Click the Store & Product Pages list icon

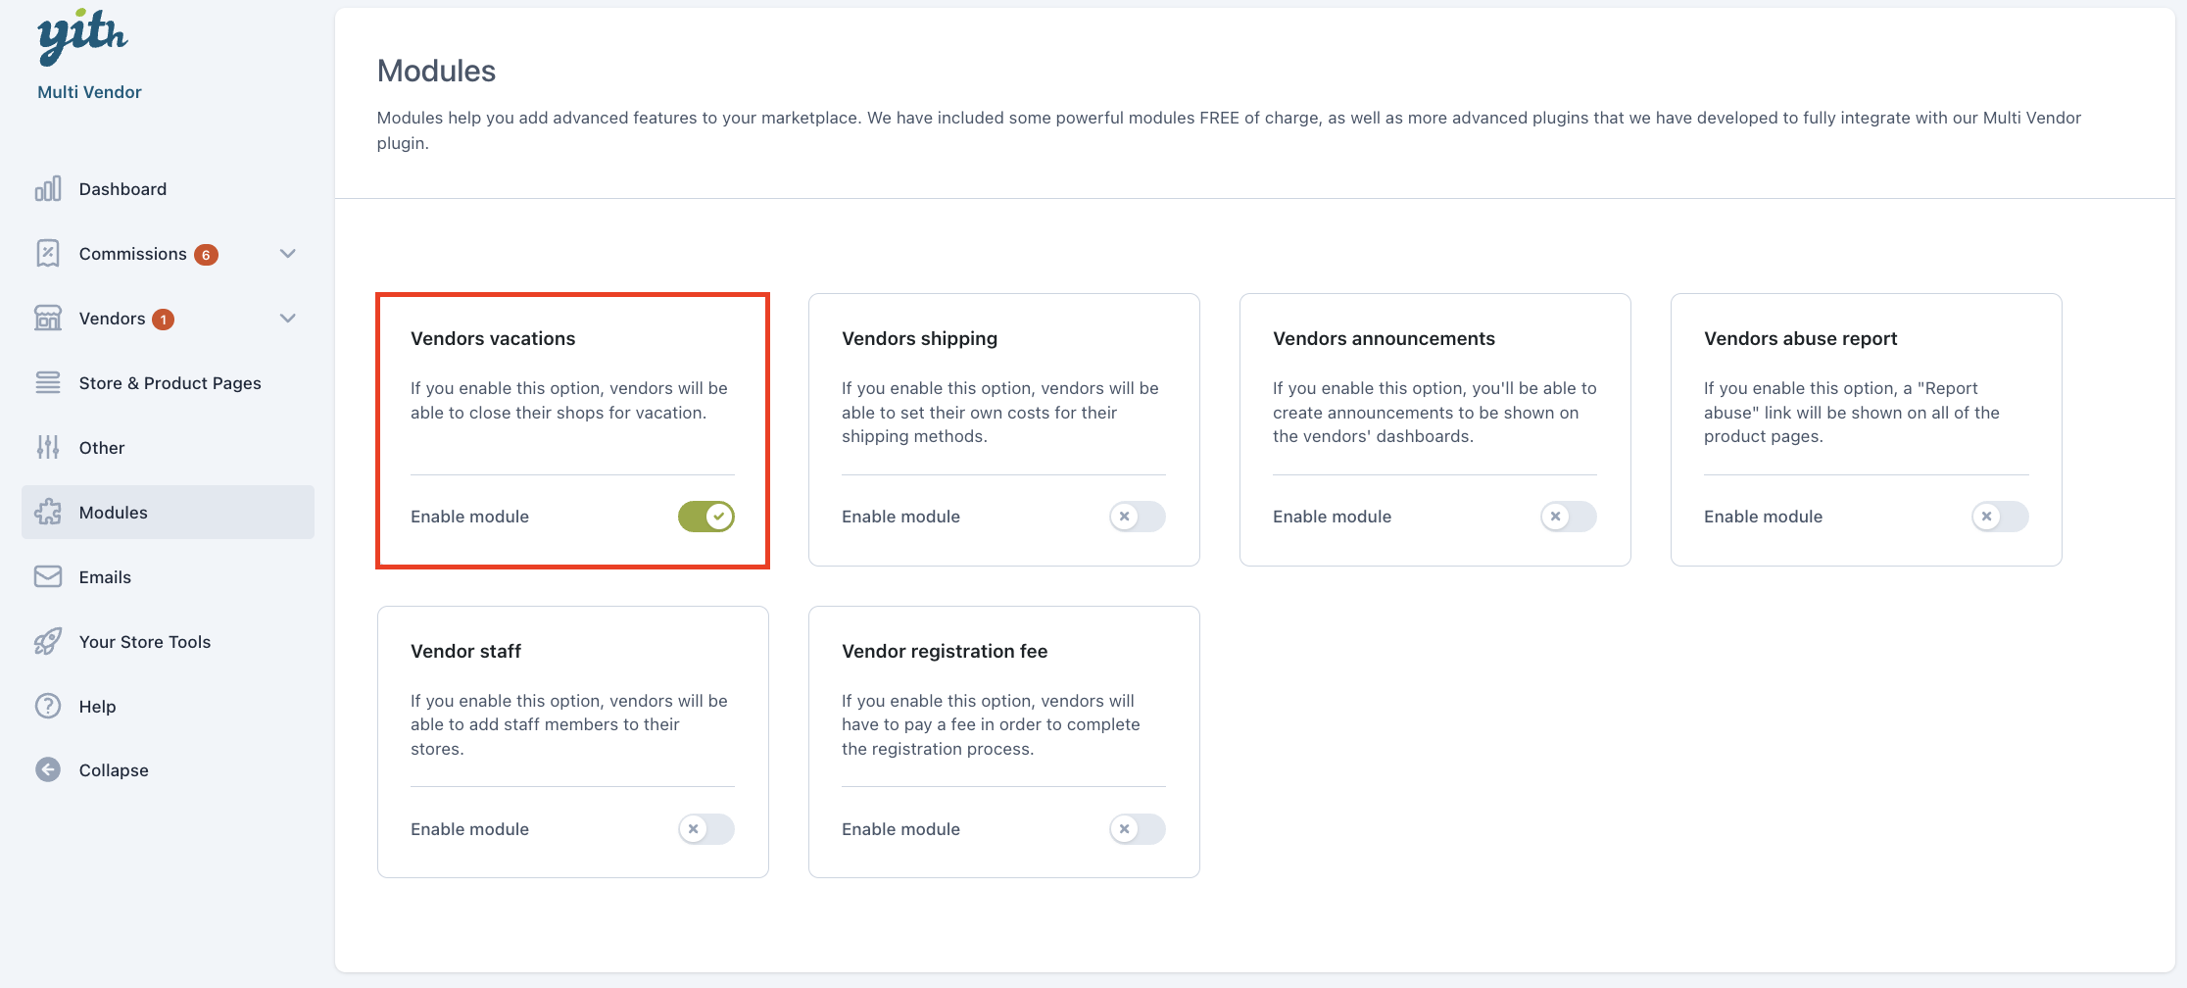pyautogui.click(x=48, y=382)
